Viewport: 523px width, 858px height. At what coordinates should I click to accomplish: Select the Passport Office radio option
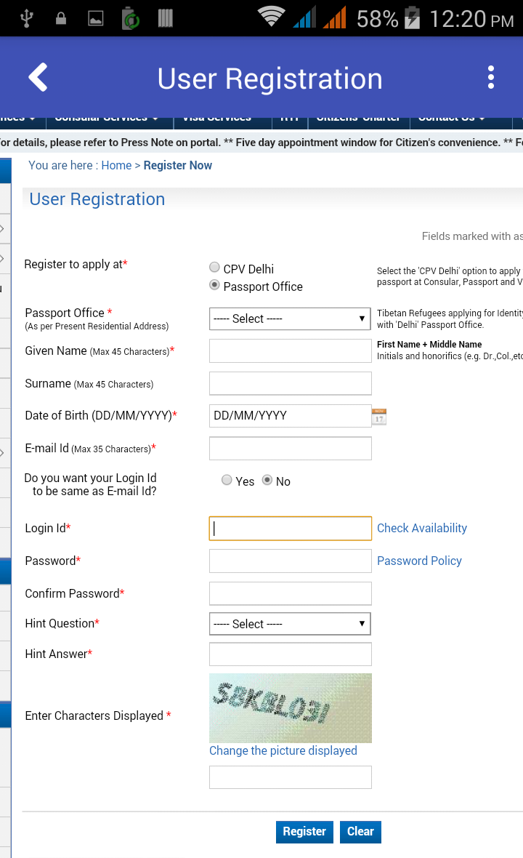214,285
